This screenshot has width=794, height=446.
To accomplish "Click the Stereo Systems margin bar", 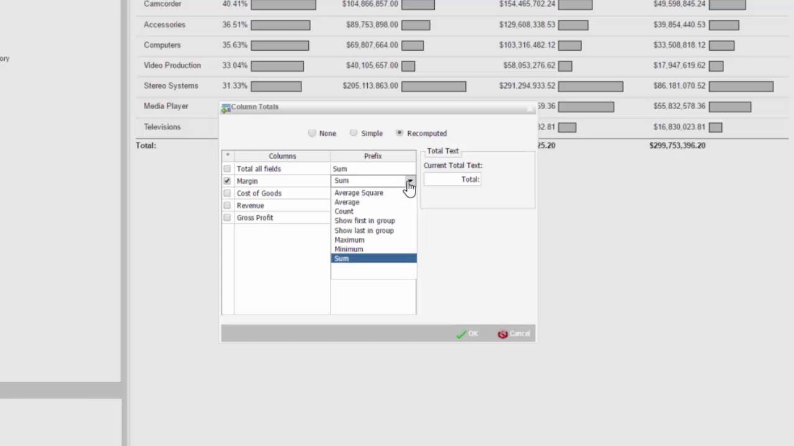I will coord(276,87).
